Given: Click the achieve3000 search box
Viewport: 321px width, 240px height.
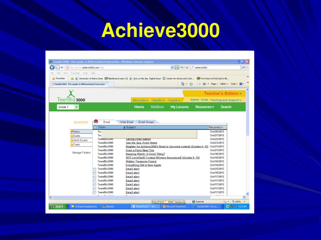Looking at the screenshot, I should tap(215, 67).
